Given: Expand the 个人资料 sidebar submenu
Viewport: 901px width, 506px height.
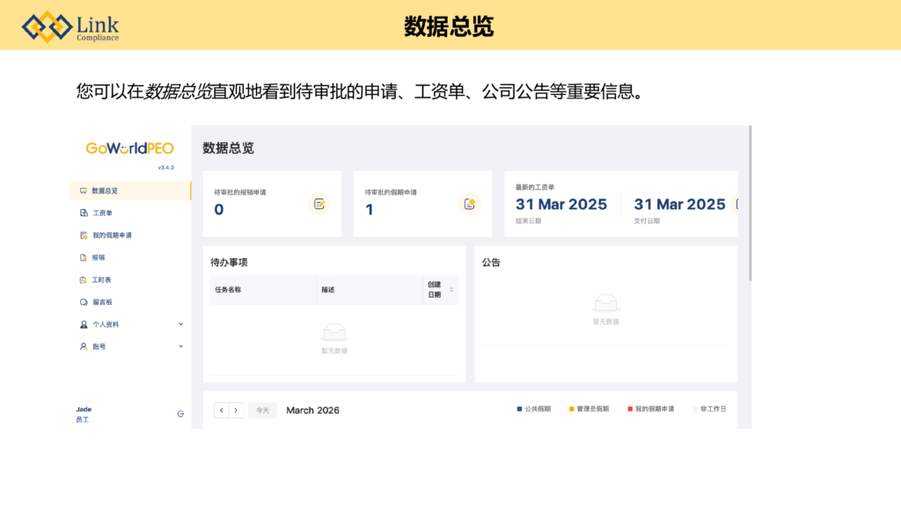Looking at the screenshot, I should (181, 324).
